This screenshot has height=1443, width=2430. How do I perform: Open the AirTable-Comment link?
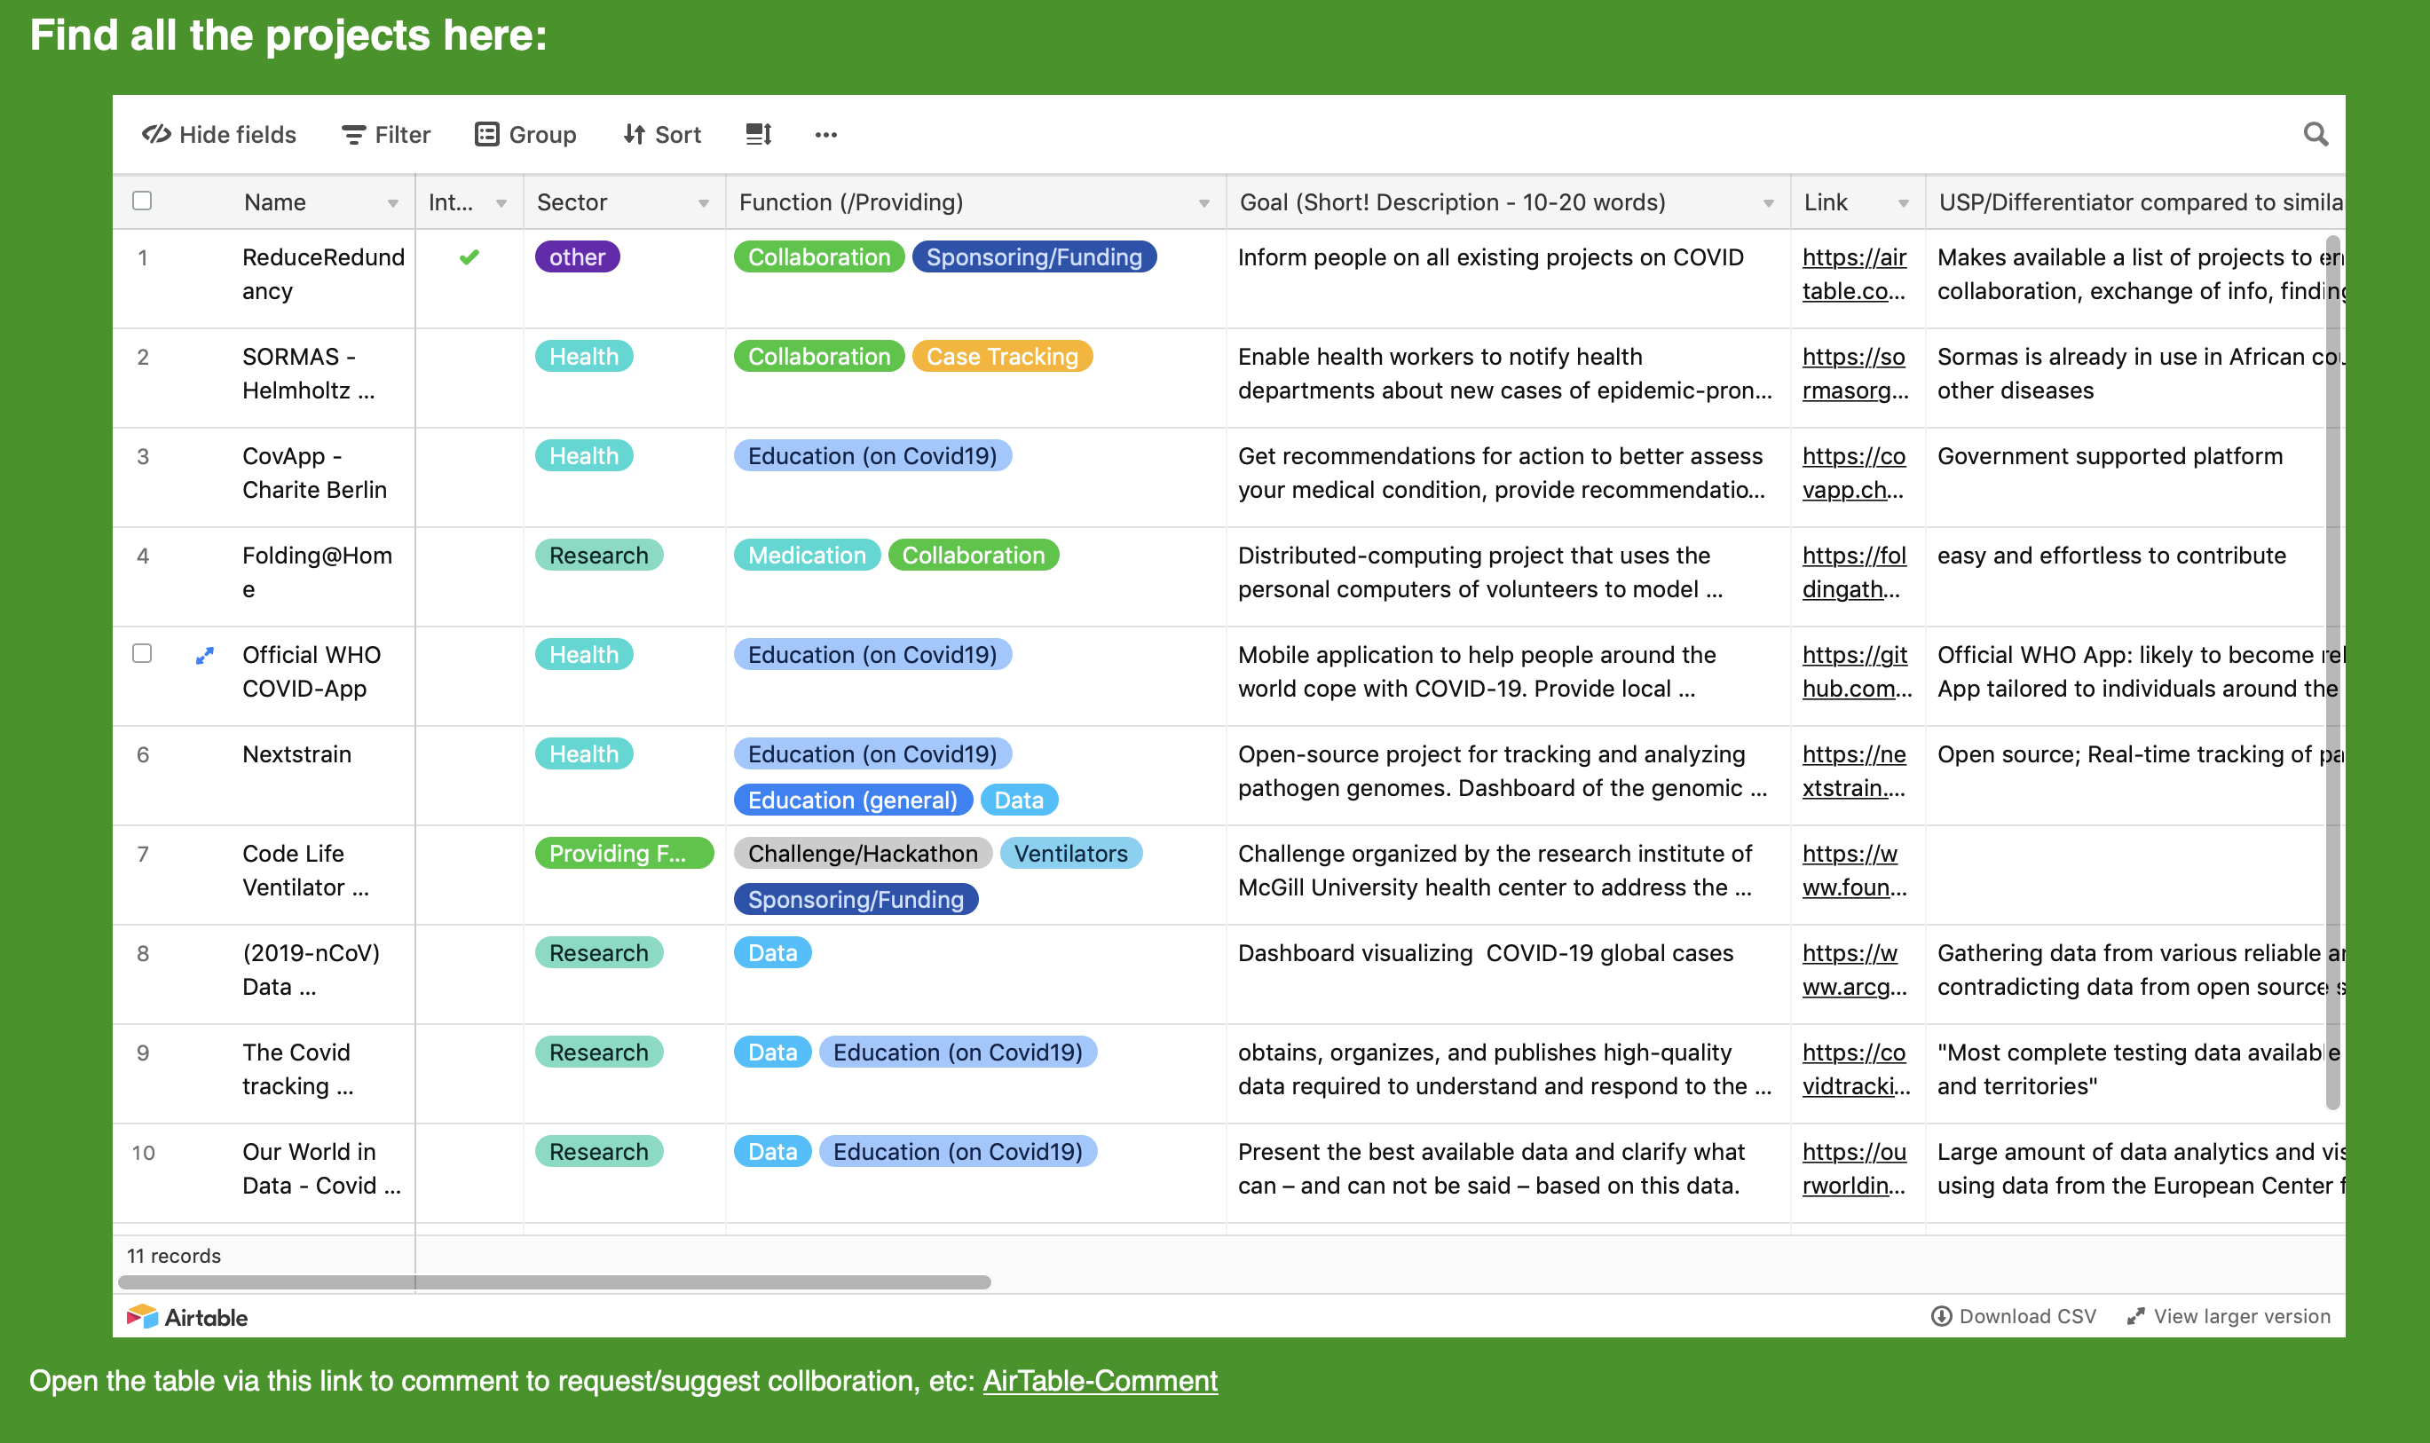pyautogui.click(x=1099, y=1380)
